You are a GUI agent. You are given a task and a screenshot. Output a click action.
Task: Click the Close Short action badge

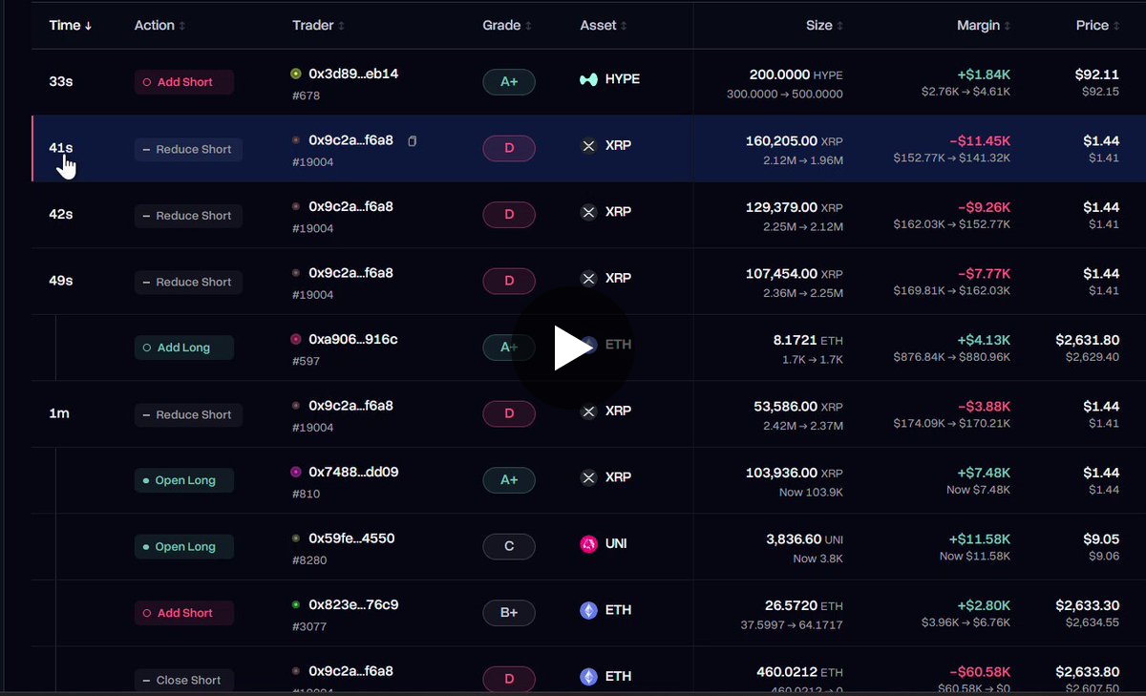click(x=184, y=680)
